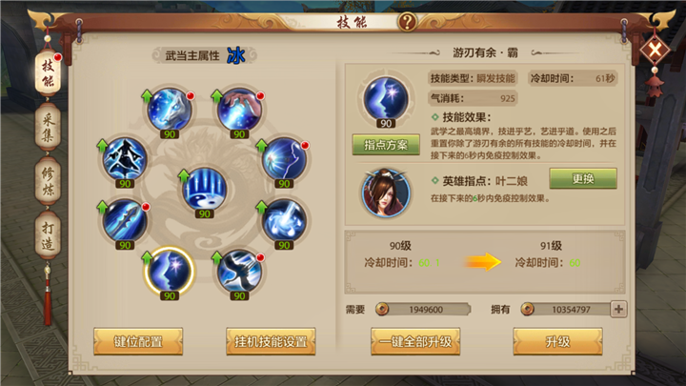Click the 更换 hero button
Image resolution: width=686 pixels, height=386 pixels.
coord(583,178)
